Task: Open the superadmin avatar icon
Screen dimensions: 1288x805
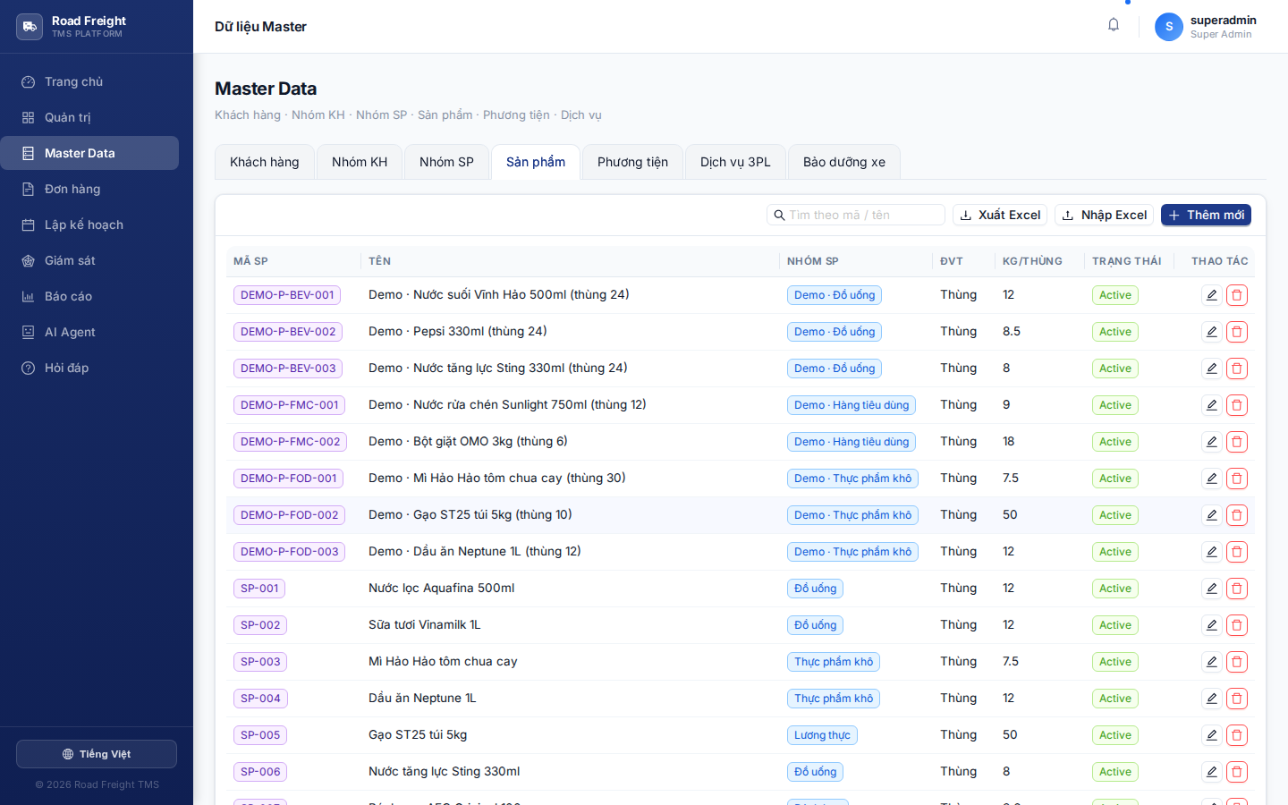Action: [x=1169, y=27]
